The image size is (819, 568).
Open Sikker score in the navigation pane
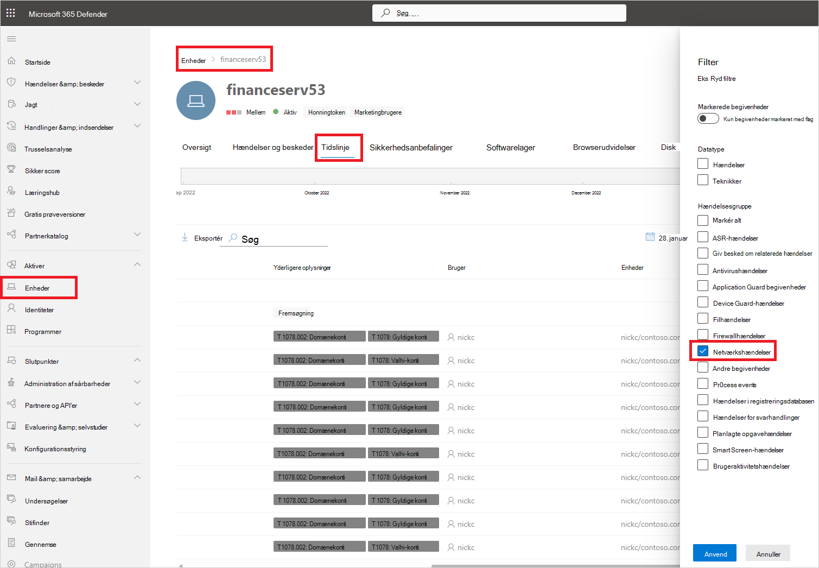(41, 170)
